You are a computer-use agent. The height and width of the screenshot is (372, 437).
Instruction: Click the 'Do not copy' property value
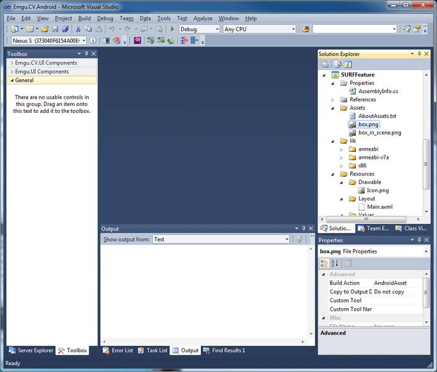pyautogui.click(x=389, y=291)
